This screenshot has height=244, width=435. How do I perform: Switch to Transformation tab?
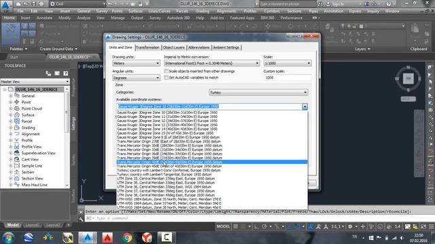click(147, 47)
